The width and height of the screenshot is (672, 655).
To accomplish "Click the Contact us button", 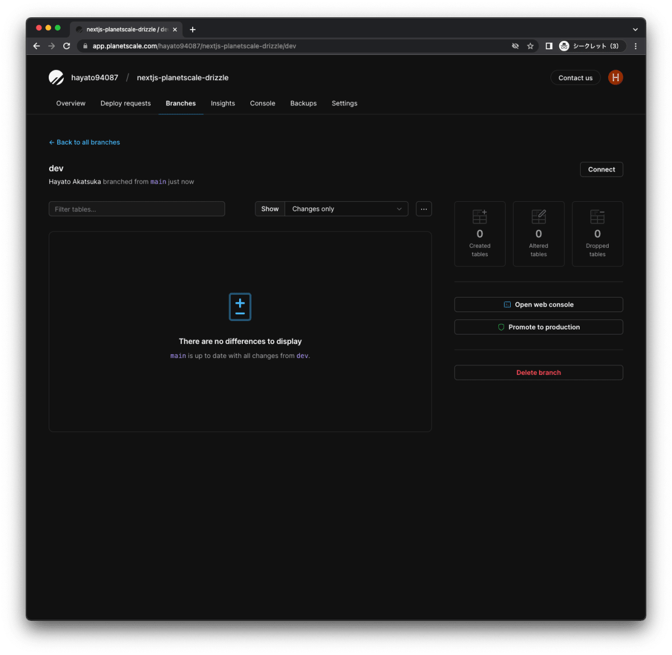I will (x=575, y=78).
